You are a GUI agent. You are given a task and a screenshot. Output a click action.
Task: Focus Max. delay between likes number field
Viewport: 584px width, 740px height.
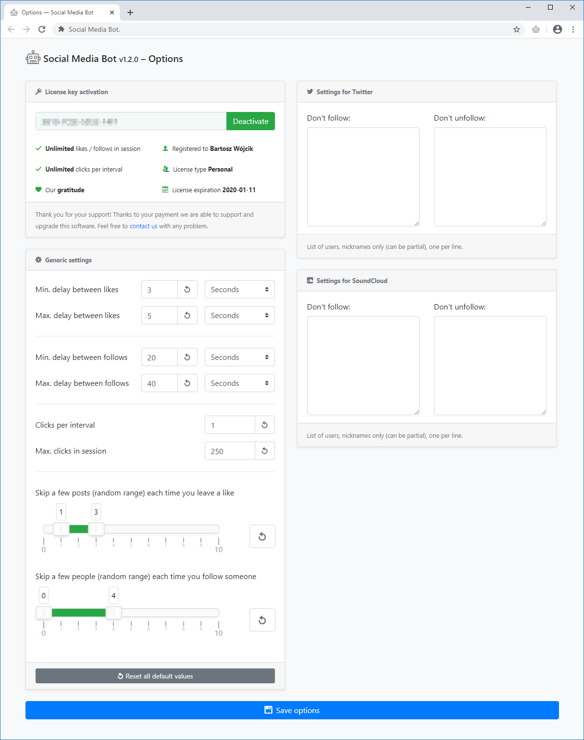160,315
